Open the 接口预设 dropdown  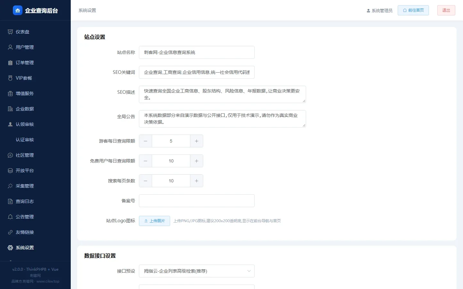pos(197,271)
